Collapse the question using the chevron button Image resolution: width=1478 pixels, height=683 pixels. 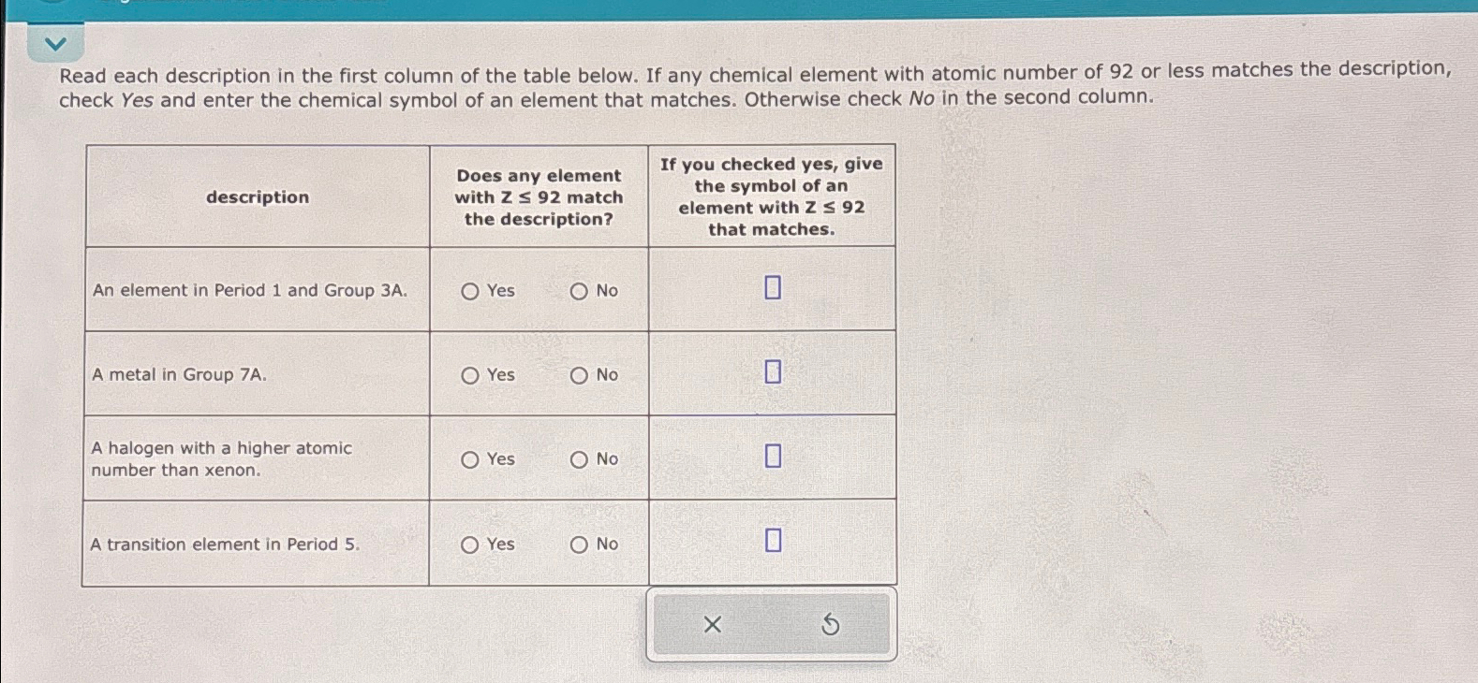pyautogui.click(x=55, y=41)
